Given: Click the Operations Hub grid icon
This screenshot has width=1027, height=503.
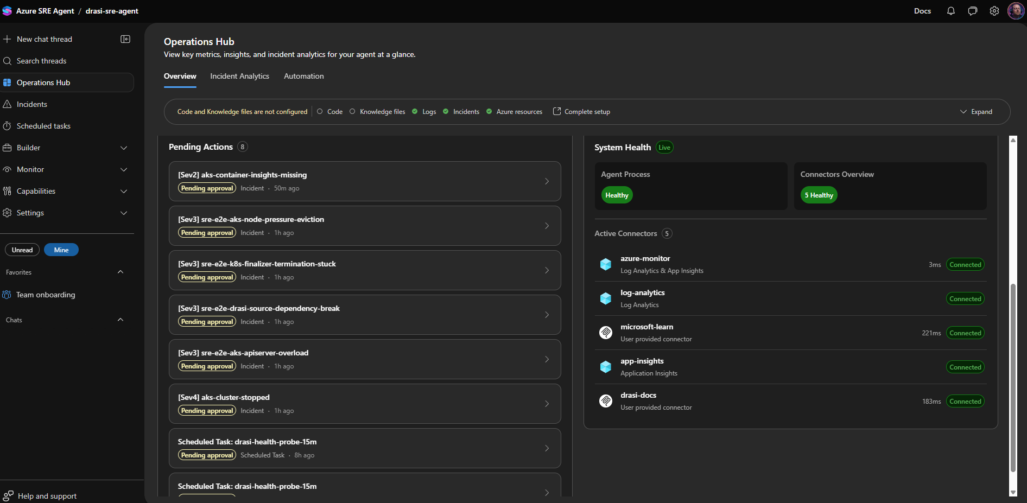Looking at the screenshot, I should click(x=7, y=82).
